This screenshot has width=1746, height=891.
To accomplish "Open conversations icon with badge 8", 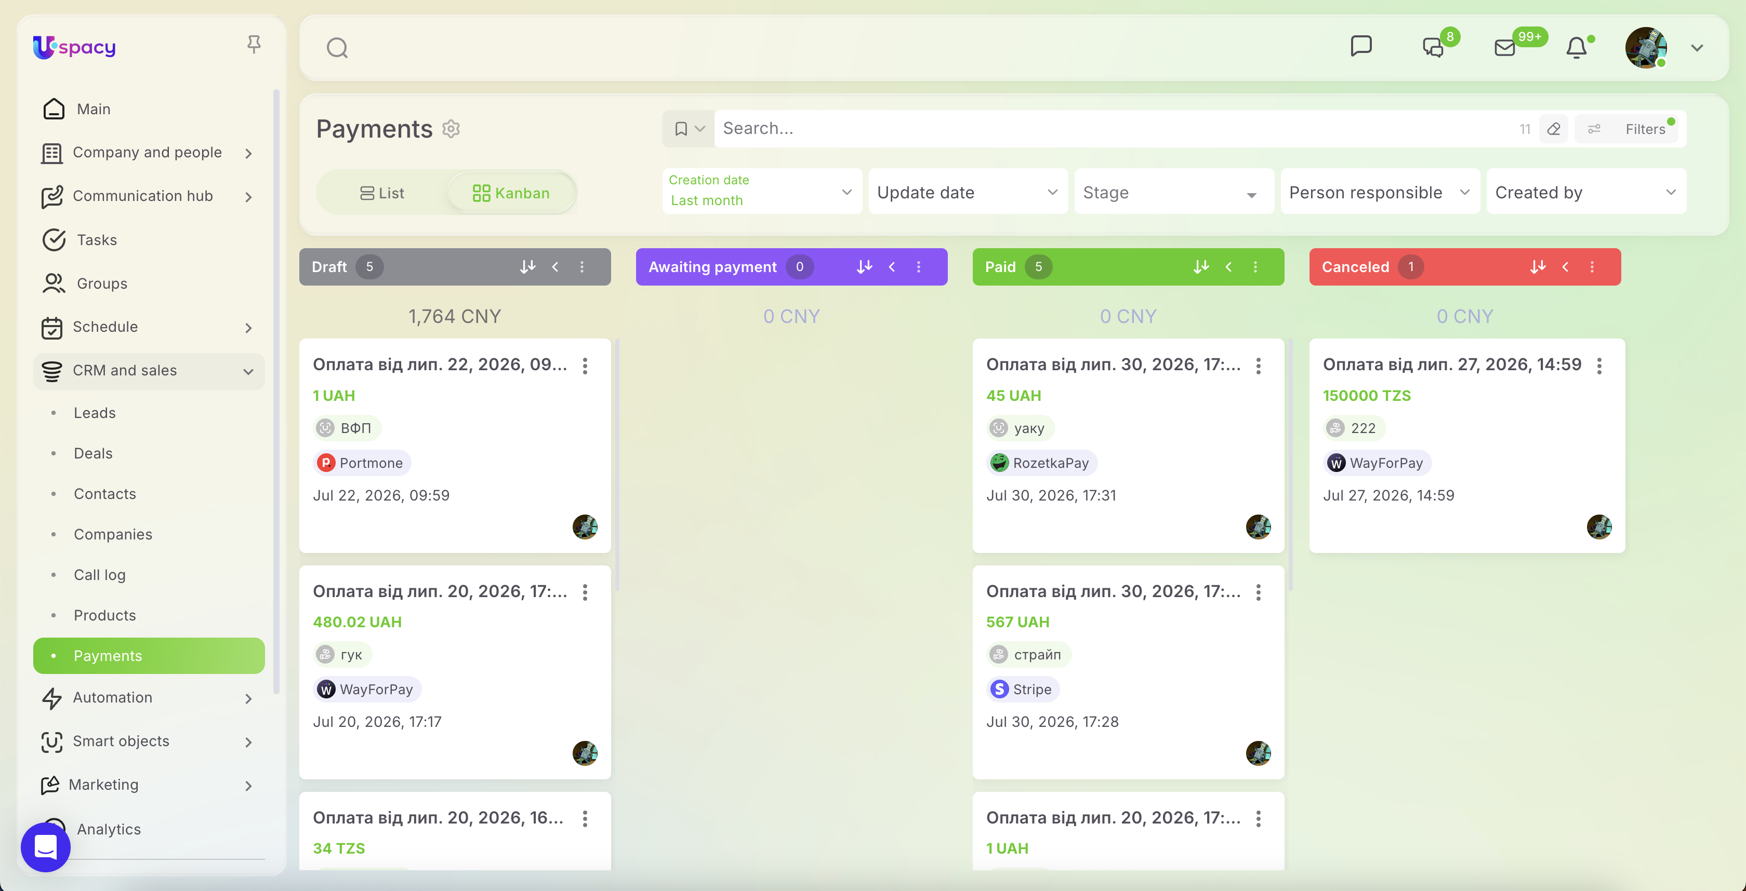I will point(1433,47).
